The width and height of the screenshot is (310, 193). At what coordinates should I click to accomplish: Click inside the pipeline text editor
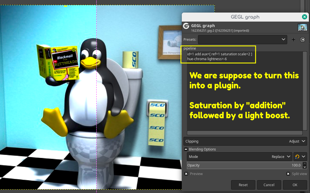[244, 91]
